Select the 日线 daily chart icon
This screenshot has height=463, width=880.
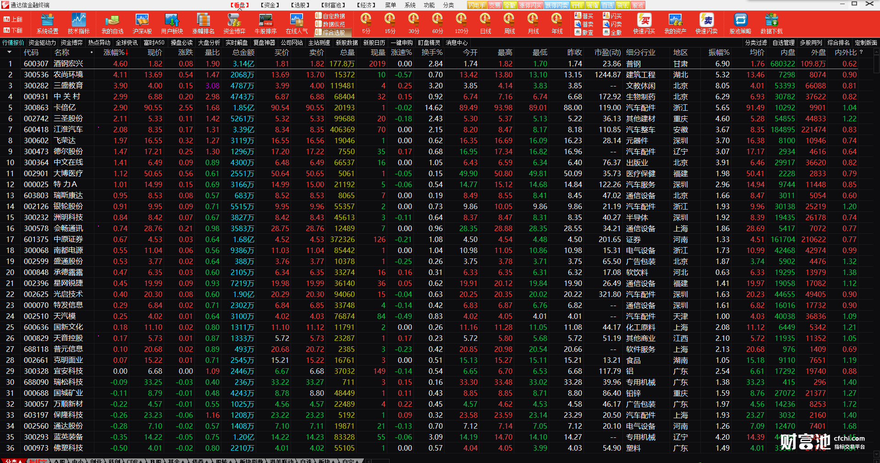(x=485, y=24)
